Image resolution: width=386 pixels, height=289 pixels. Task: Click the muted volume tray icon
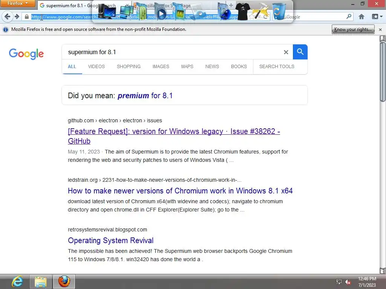pos(348,282)
